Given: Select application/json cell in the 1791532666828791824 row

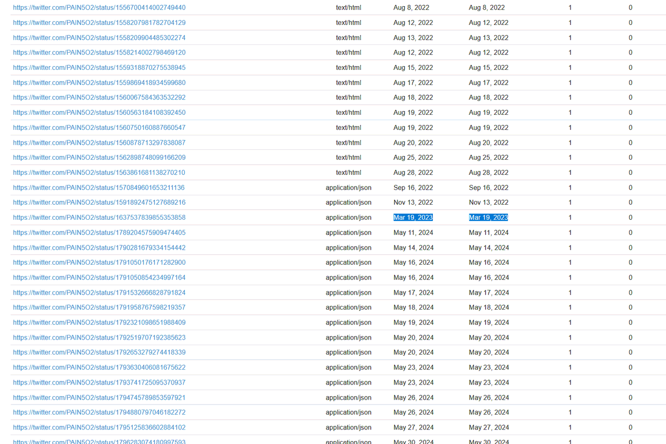Looking at the screenshot, I should point(349,292).
